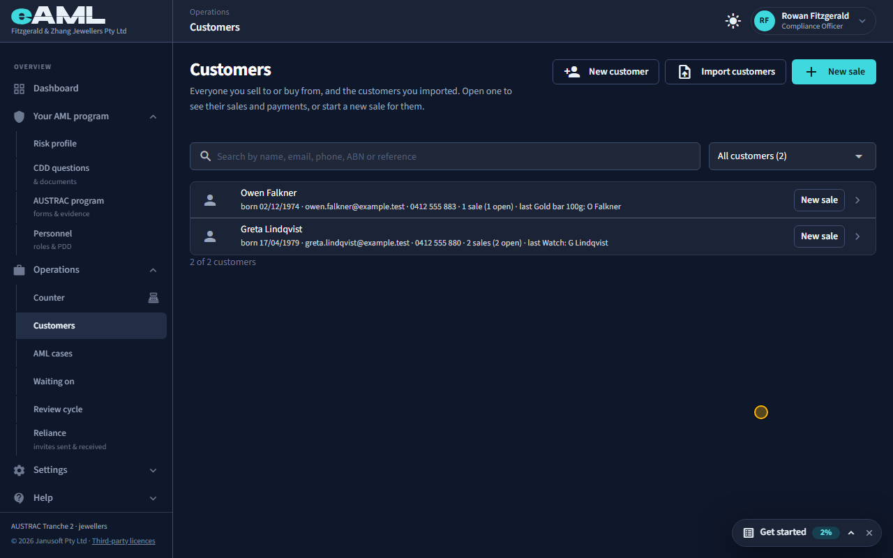The height and width of the screenshot is (558, 893).
Task: Click the Dashboard grid icon
Action: pos(20,89)
